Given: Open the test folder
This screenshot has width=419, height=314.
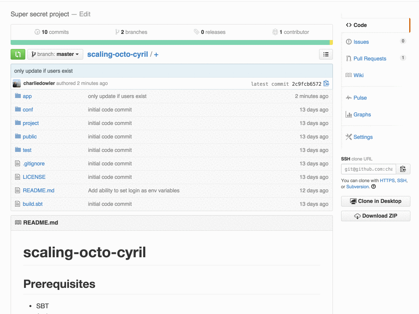Looking at the screenshot, I should pyautogui.click(x=27, y=150).
